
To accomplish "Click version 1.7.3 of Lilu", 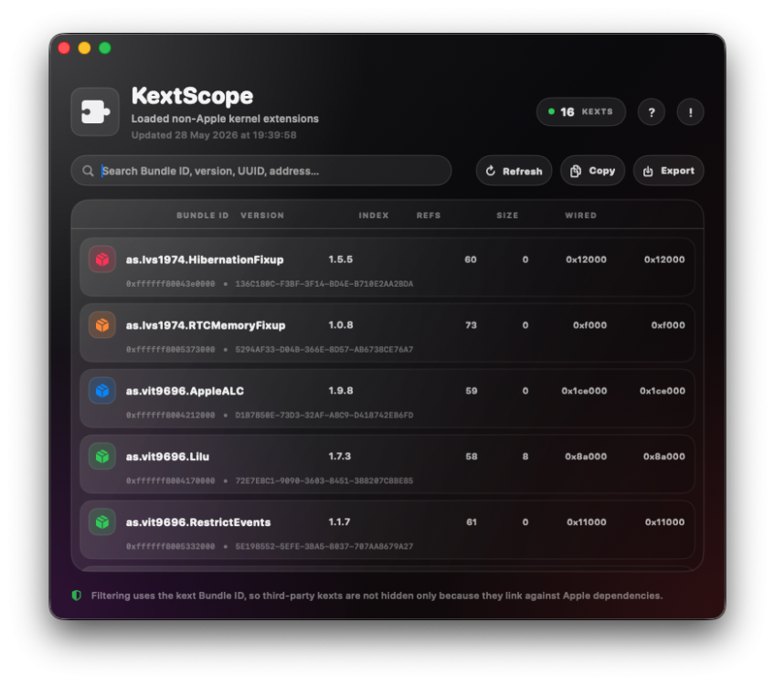I will coord(340,457).
